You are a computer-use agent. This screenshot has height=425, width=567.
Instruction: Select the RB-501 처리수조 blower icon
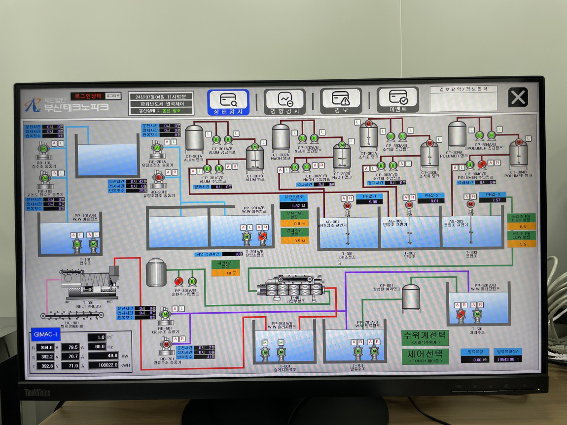pos(165,317)
